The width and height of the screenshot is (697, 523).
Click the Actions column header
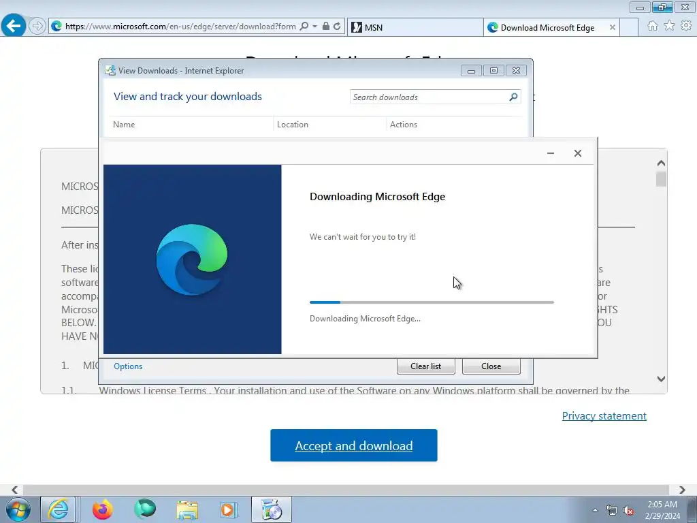[x=453, y=125]
